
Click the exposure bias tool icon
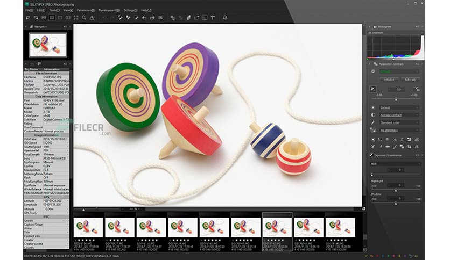point(373,89)
